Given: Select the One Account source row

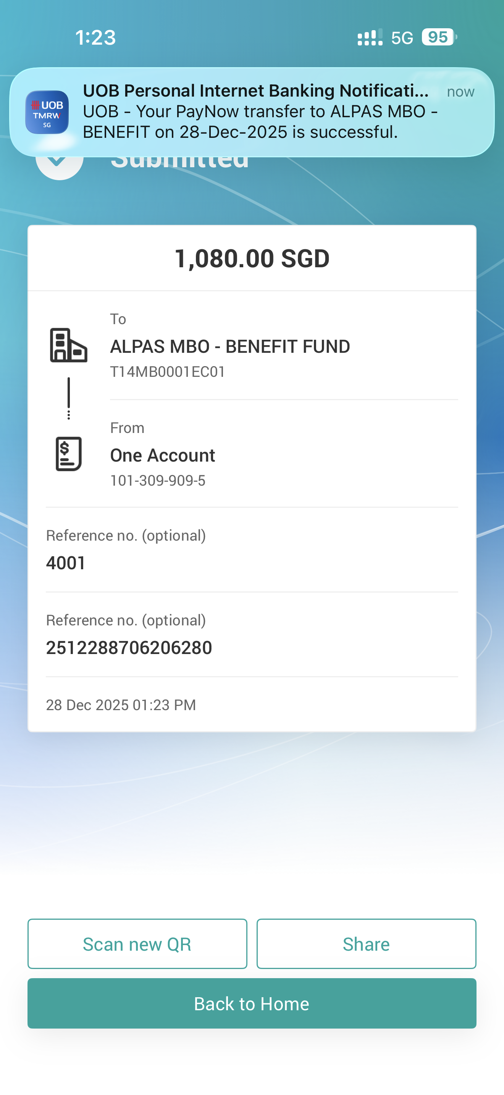Looking at the screenshot, I should (252, 454).
